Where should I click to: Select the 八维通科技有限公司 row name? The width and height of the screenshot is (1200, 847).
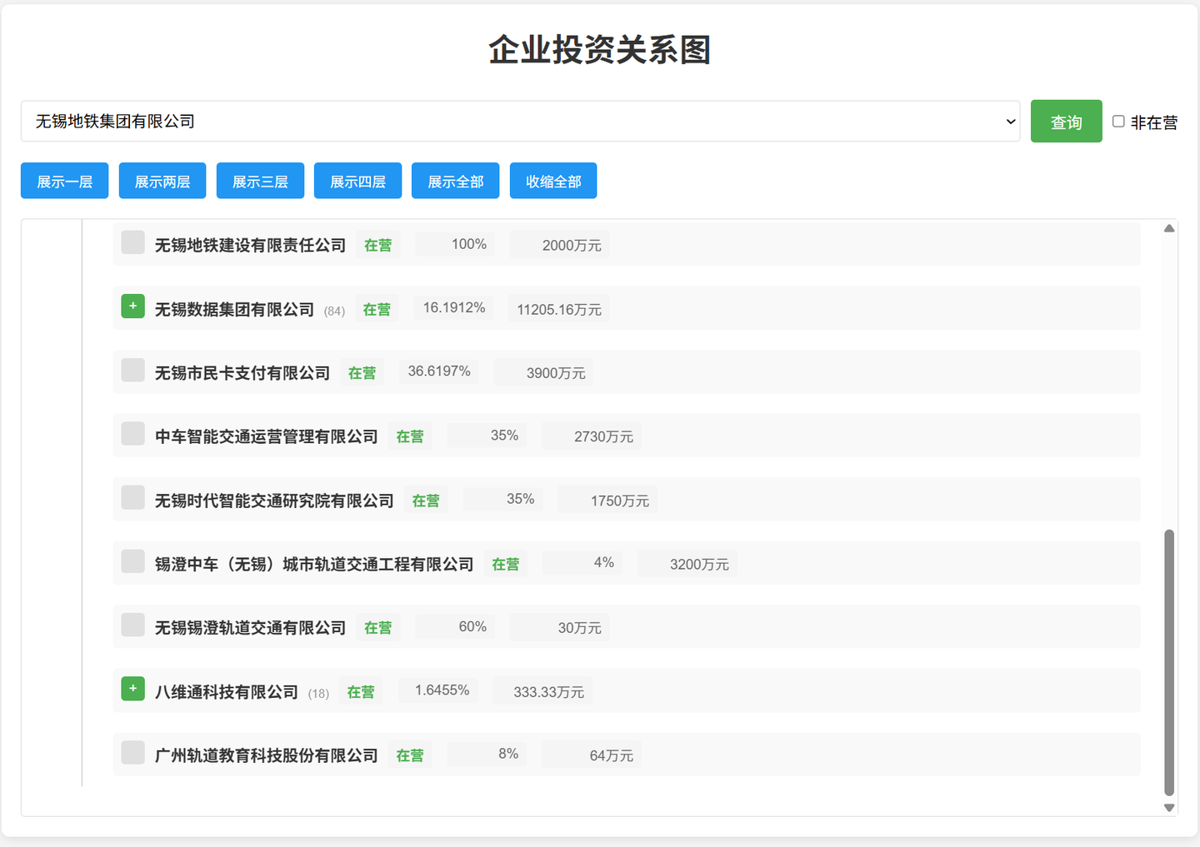pos(227,691)
